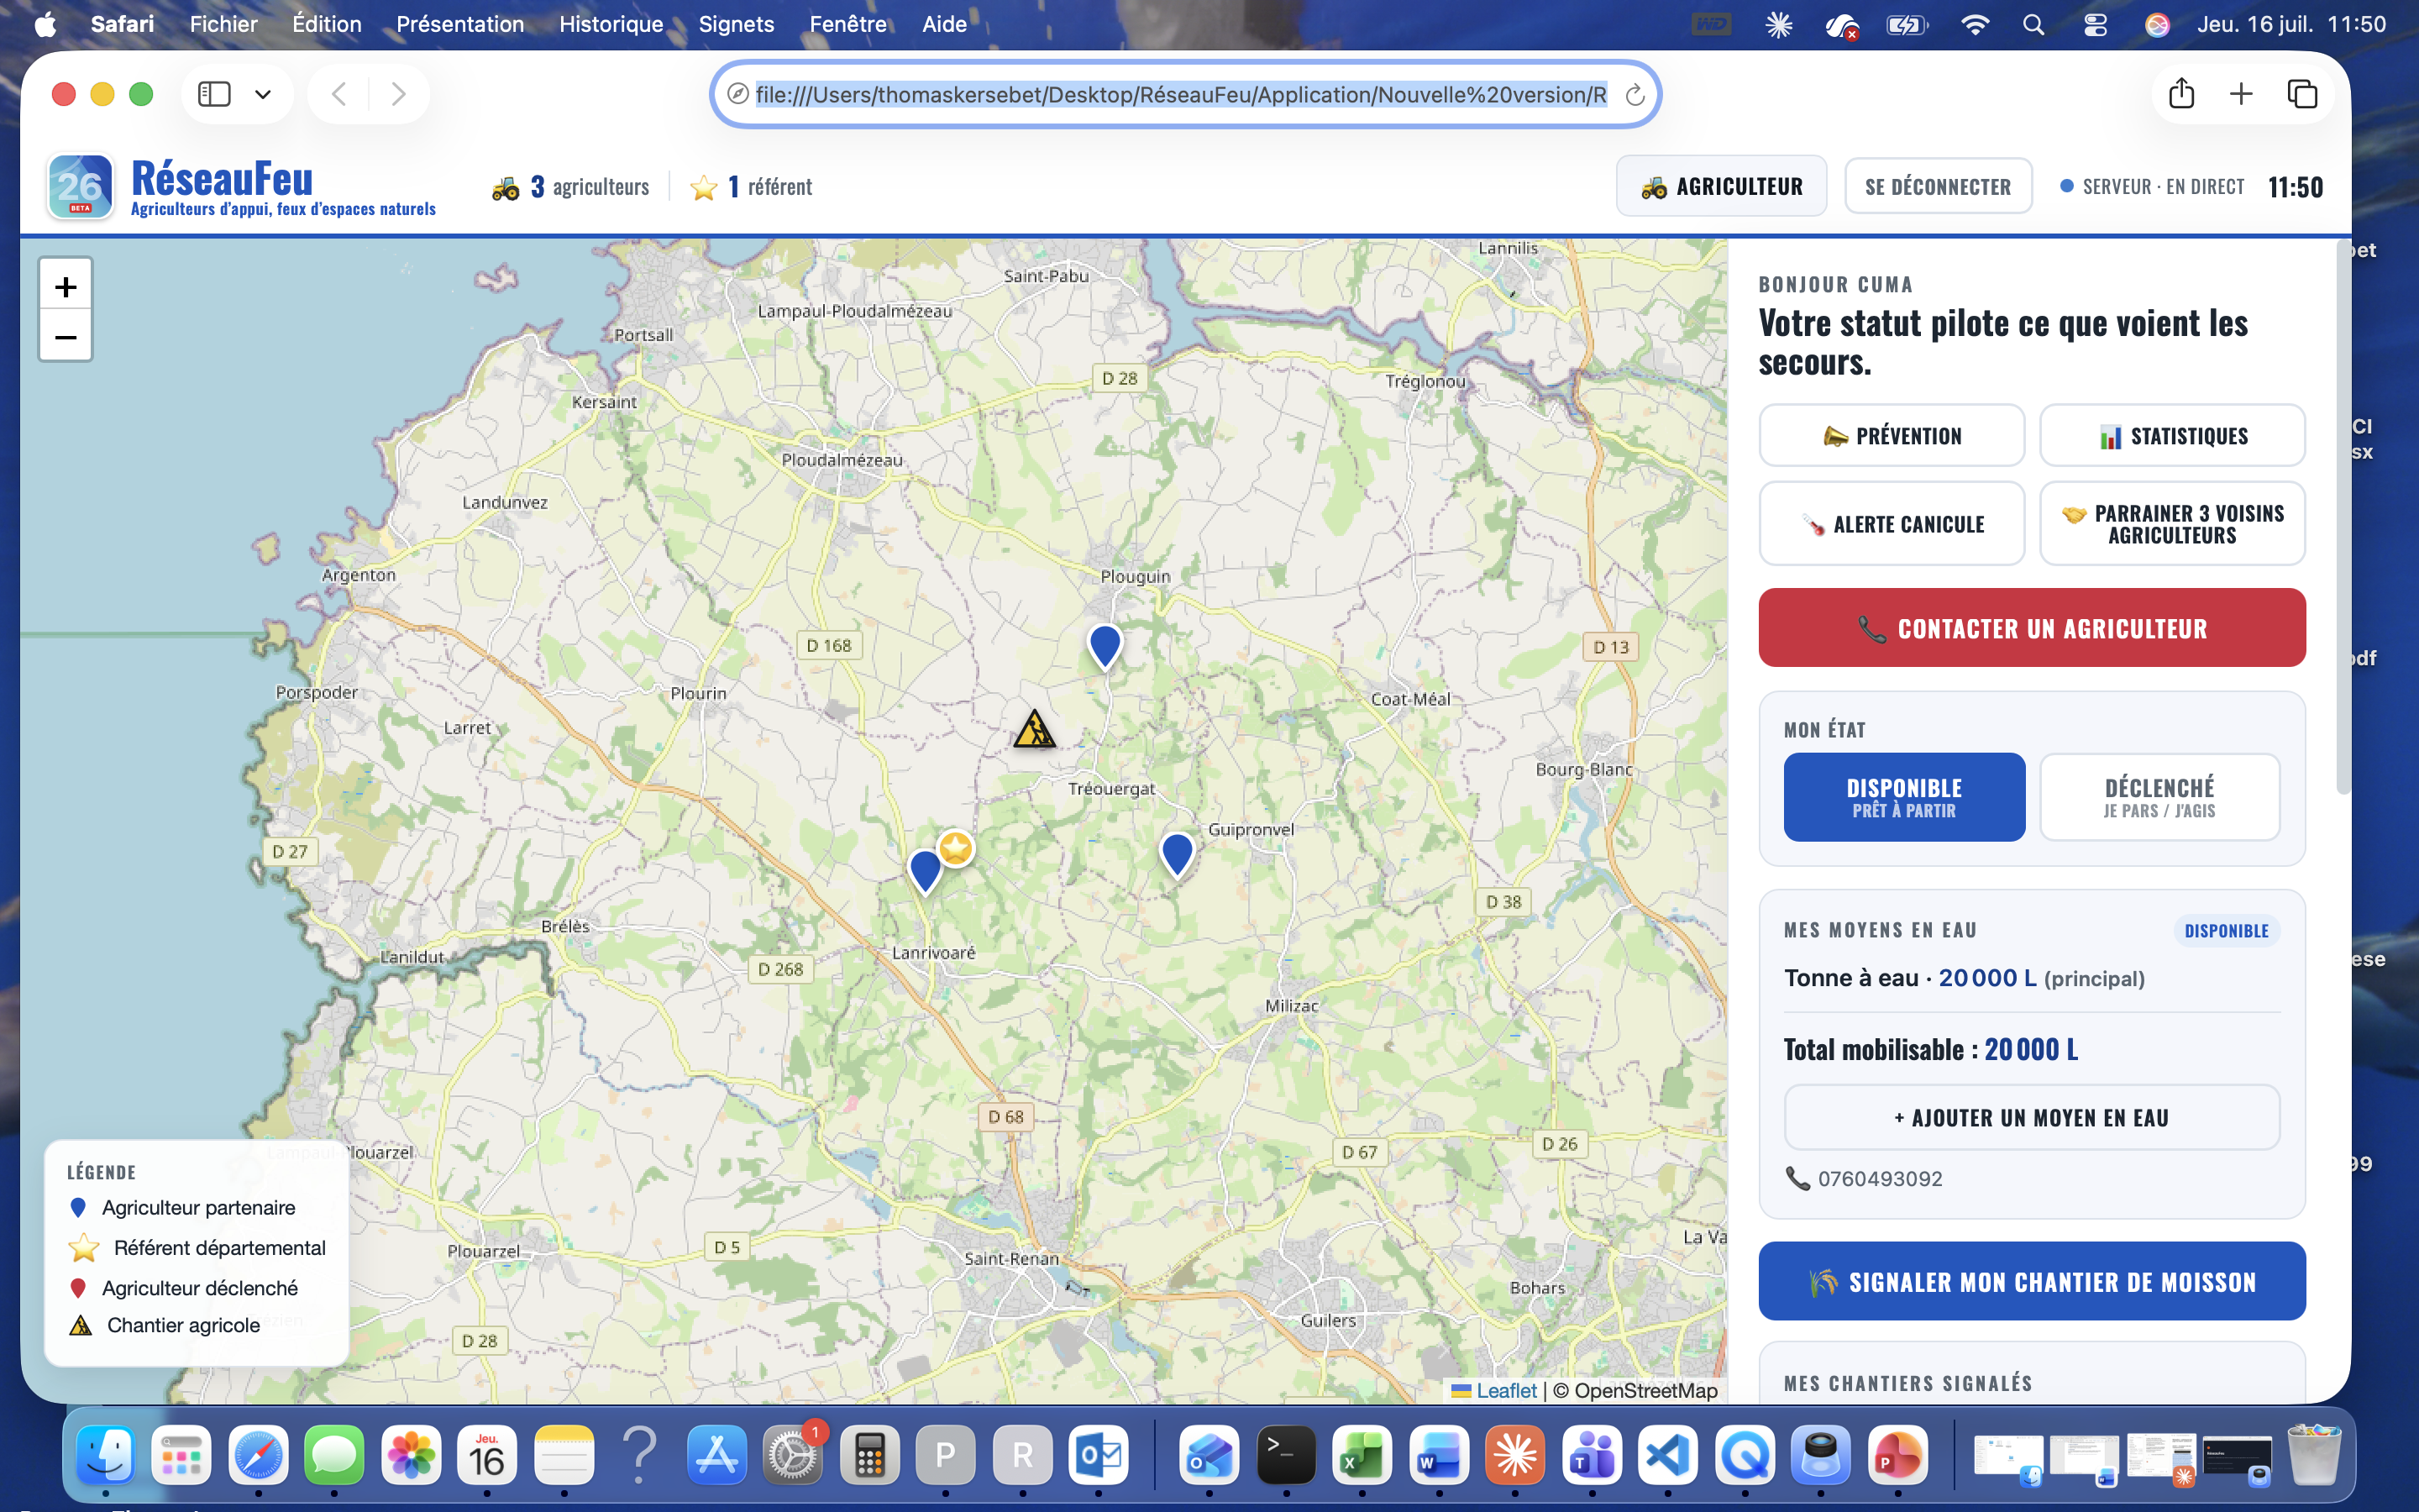Open the Safari share icon
Viewport: 2419px width, 1512px height.
click(x=2181, y=93)
